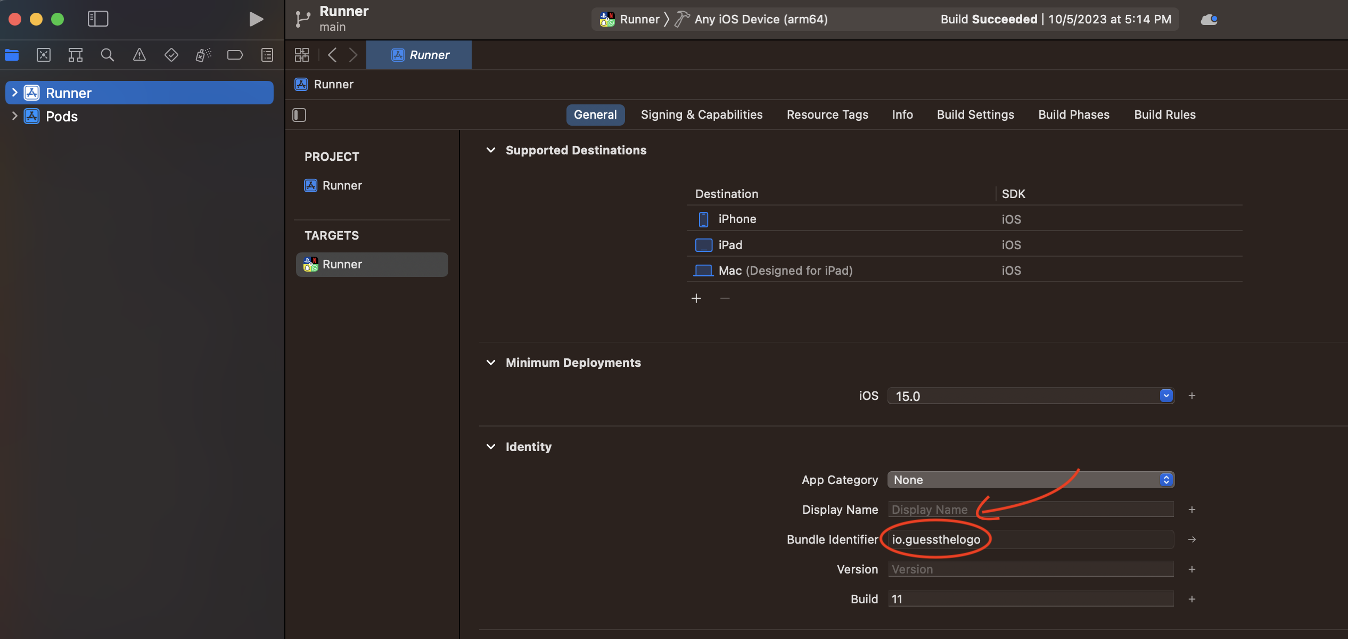Click Runner in the jump bar
The height and width of the screenshot is (639, 1348).
[324, 84]
